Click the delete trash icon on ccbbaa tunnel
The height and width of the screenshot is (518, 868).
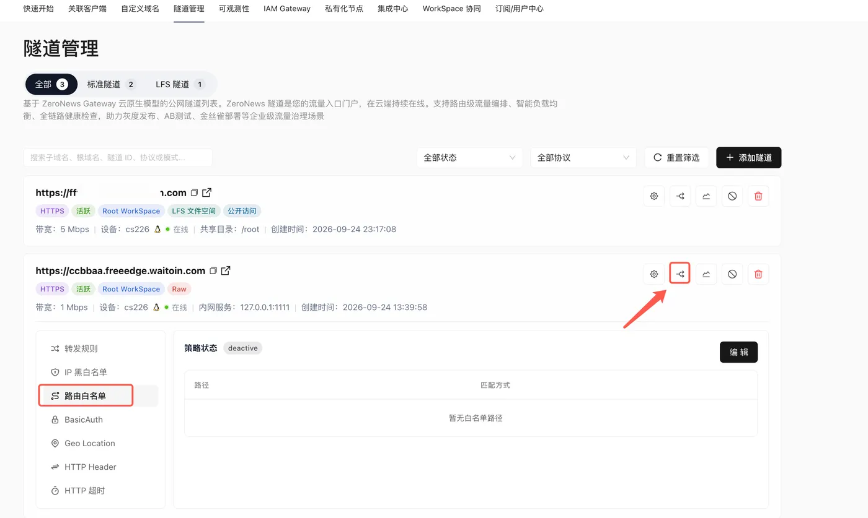pos(758,274)
